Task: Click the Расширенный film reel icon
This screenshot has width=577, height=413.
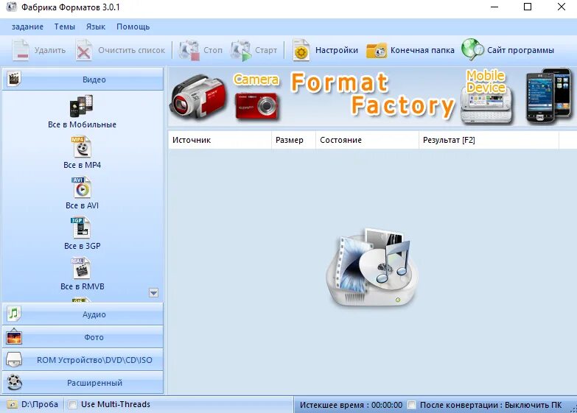Action: 14,383
